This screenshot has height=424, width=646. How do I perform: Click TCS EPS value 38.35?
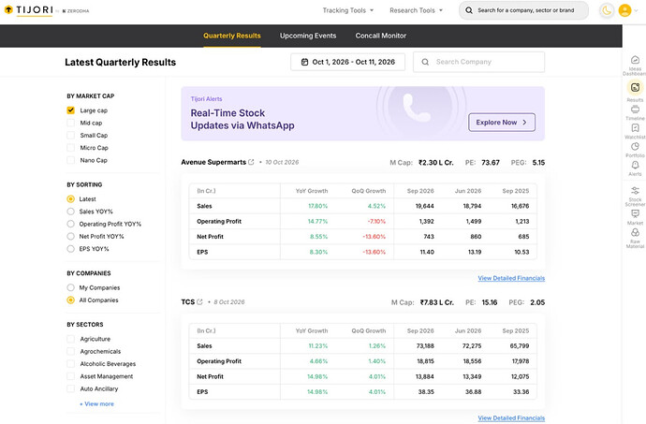[x=426, y=391]
